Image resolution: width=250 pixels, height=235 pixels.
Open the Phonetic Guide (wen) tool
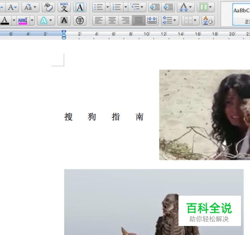click(64, 7)
